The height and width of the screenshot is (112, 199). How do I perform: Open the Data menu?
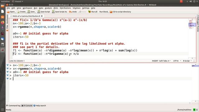[41, 8]
